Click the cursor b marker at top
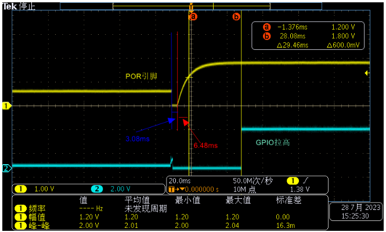Screen dimensions: 386x232 pos(236,17)
